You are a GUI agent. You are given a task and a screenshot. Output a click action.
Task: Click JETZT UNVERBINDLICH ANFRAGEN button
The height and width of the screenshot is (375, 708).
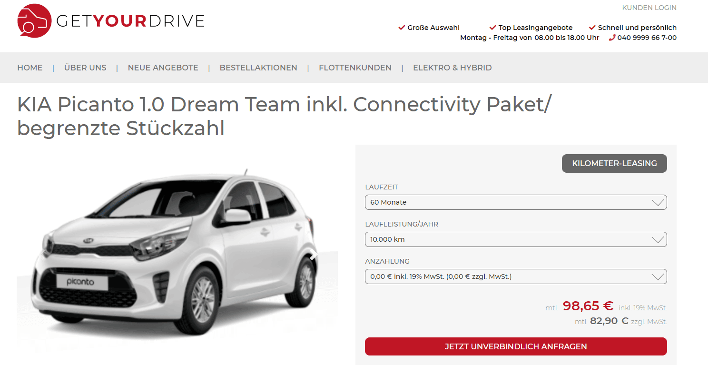pyautogui.click(x=516, y=346)
